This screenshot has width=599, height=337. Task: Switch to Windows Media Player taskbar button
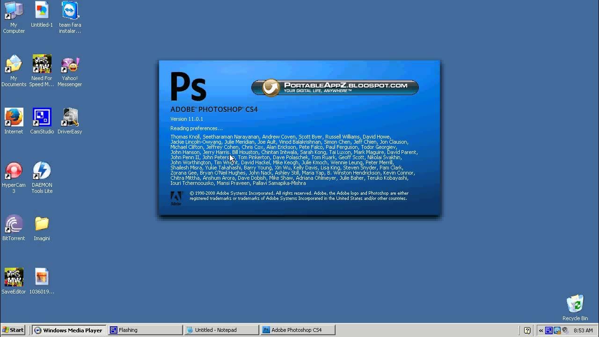point(69,330)
